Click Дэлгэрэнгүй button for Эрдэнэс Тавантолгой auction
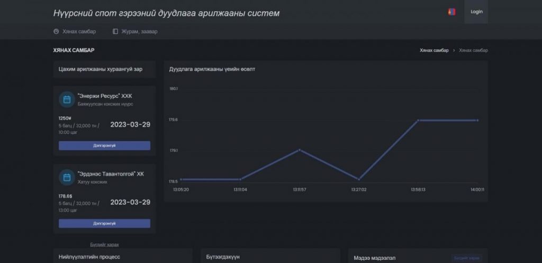This screenshot has height=263, width=542. pyautogui.click(x=104, y=223)
